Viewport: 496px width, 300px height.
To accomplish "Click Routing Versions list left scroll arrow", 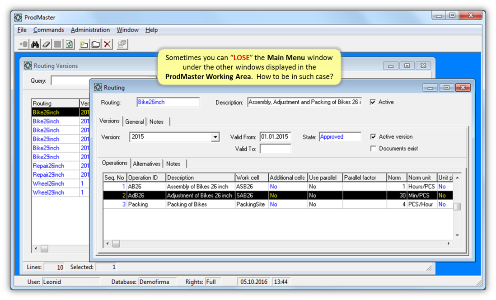I will (36, 248).
